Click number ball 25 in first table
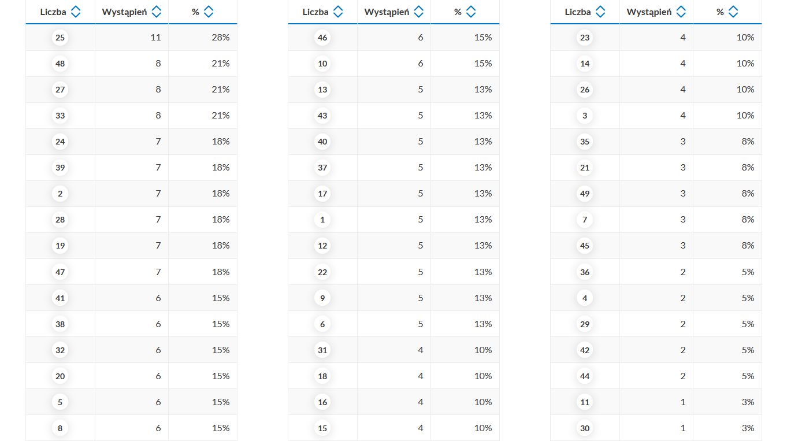Image resolution: width=787 pixels, height=441 pixels. 60,38
